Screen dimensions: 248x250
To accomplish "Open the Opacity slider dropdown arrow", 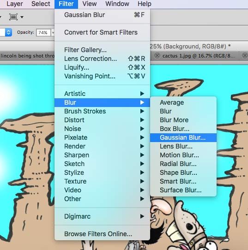I will (x=53, y=33).
